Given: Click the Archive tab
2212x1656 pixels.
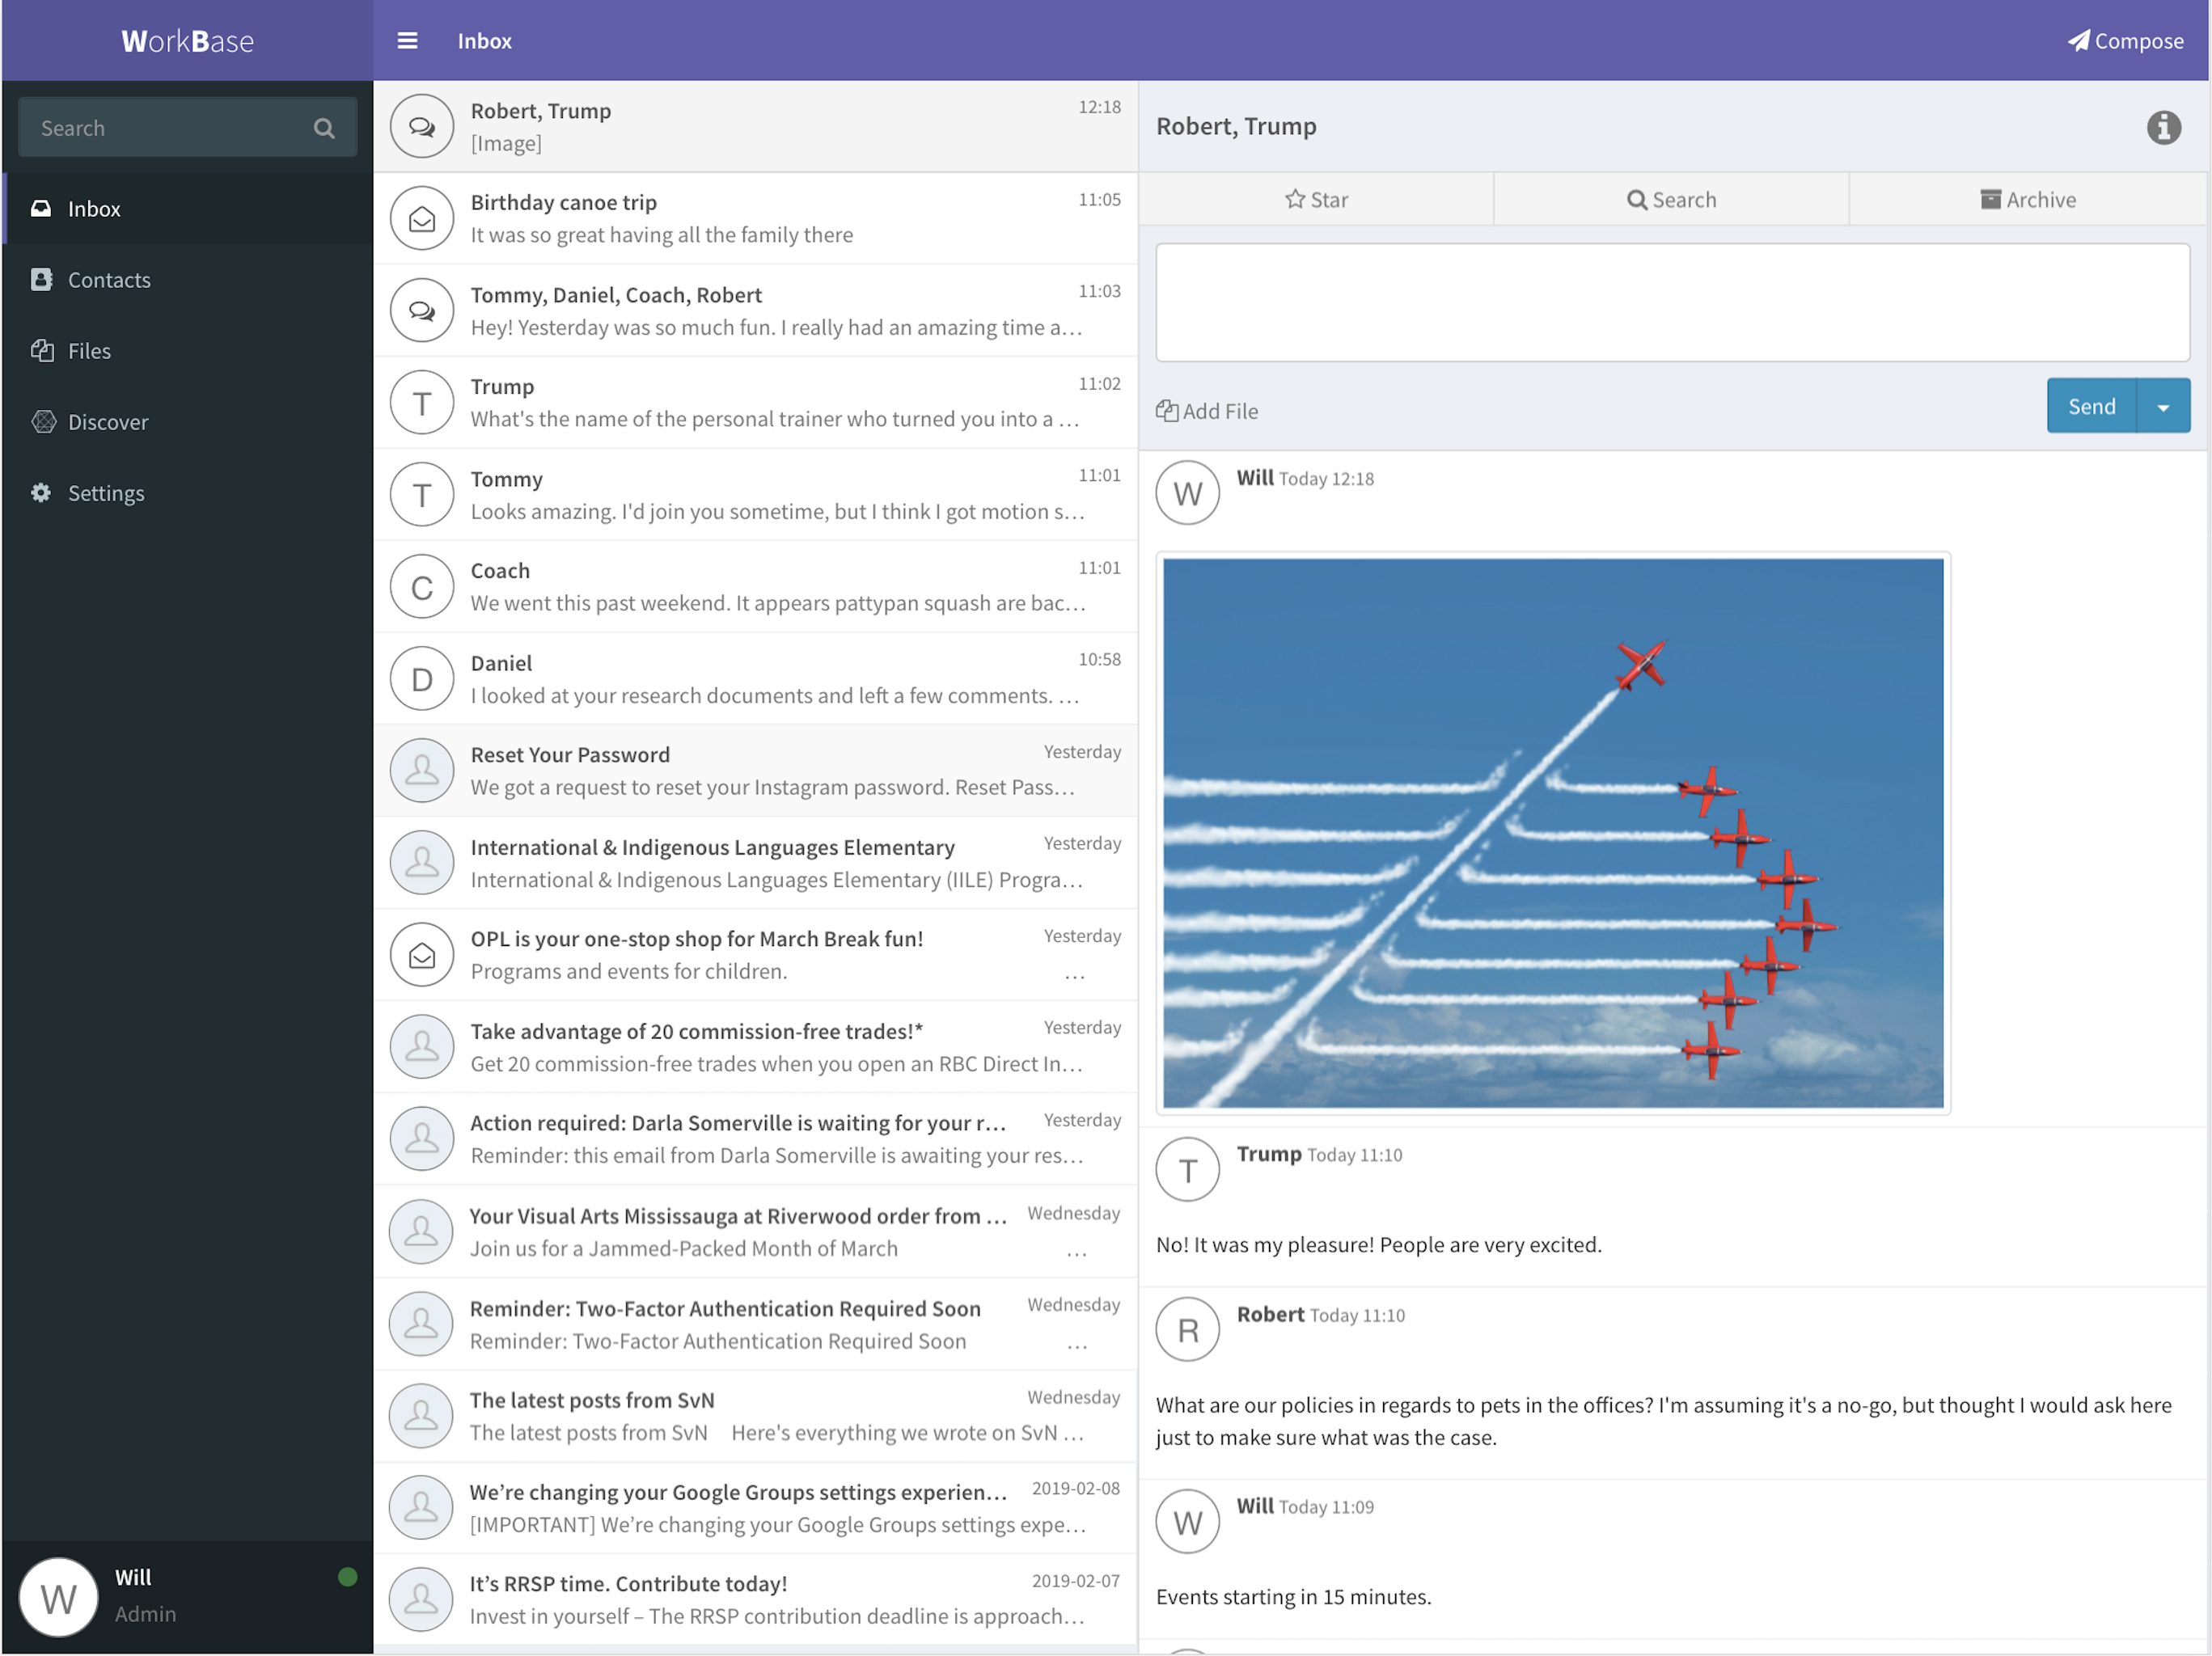Looking at the screenshot, I should pos(2028,199).
